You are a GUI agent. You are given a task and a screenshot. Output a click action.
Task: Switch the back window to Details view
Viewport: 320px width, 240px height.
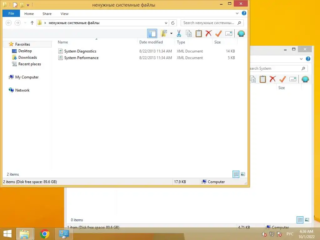[x=300, y=220]
